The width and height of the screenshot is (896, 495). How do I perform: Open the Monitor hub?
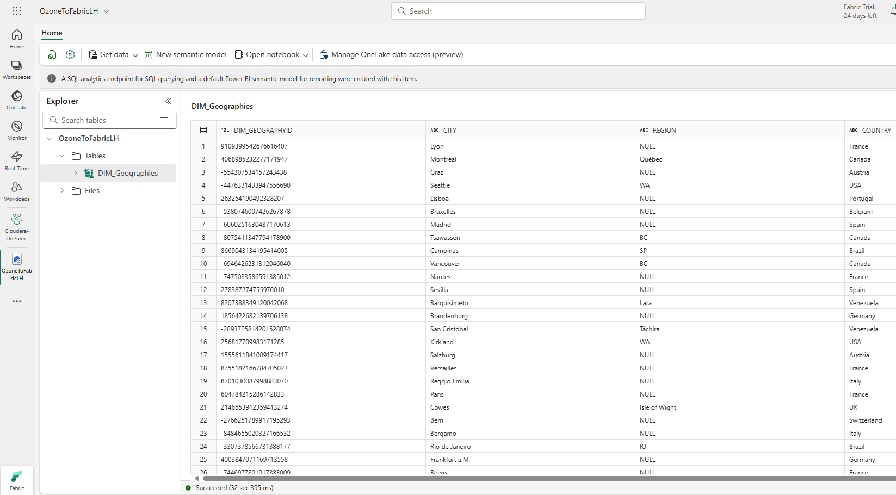[x=17, y=130]
